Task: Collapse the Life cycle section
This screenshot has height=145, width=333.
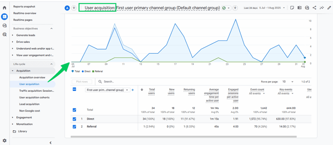Action: 51,64
